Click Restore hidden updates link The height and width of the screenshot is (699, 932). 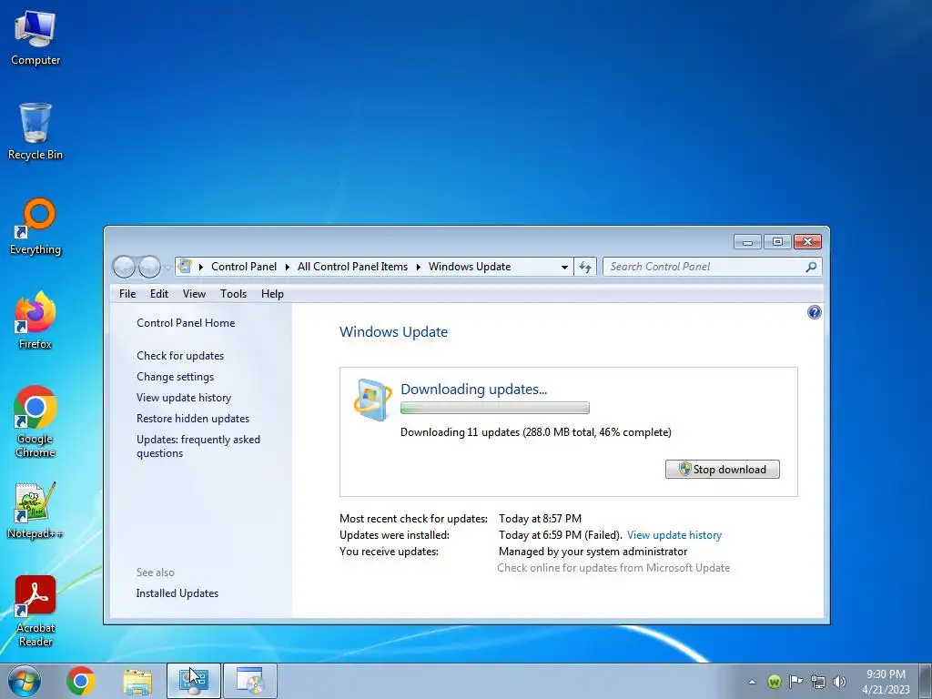click(193, 419)
